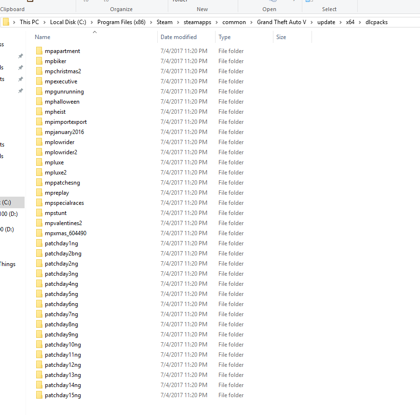Screen dimensions: 420x415
Task: Select the patchday14ng folder name
Action: (63, 385)
